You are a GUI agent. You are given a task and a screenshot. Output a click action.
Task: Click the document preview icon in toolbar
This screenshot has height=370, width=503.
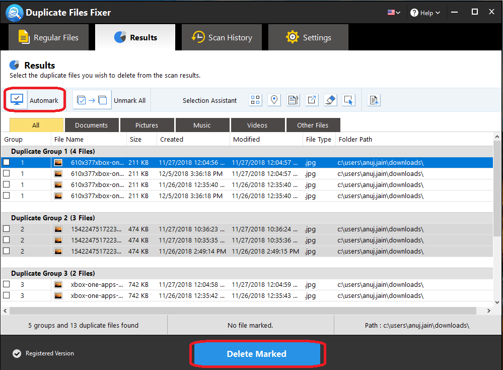pyautogui.click(x=374, y=100)
